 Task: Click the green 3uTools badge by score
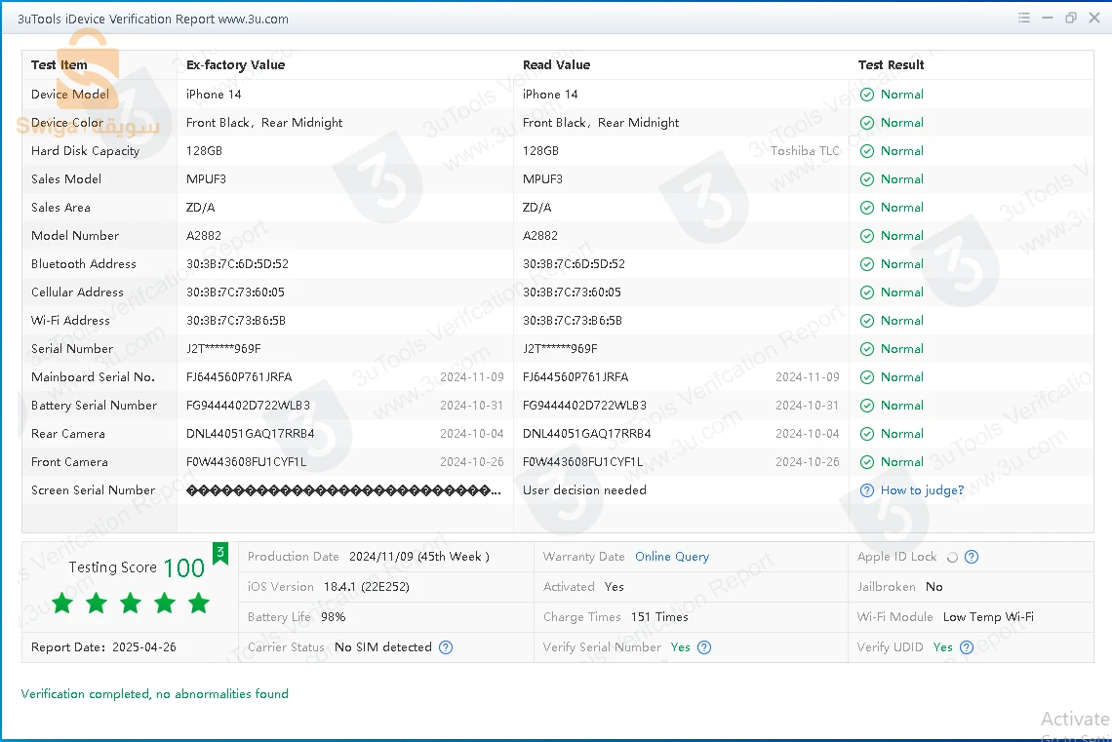point(220,553)
